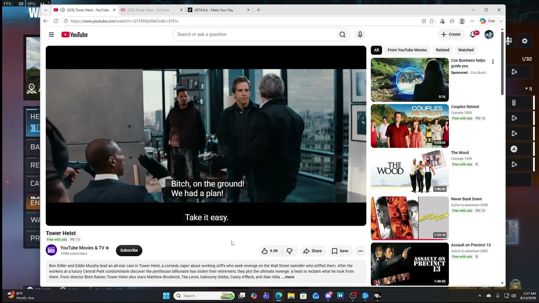Select the All filter chip

tap(376, 50)
